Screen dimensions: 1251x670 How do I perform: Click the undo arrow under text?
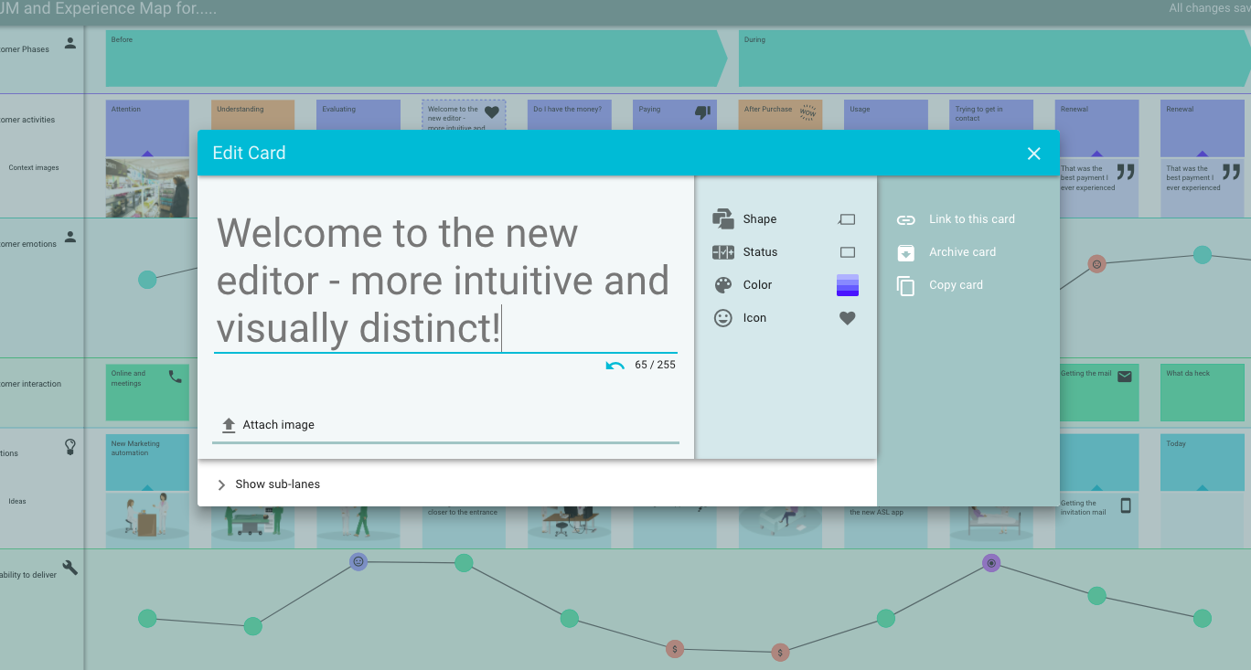pyautogui.click(x=615, y=366)
